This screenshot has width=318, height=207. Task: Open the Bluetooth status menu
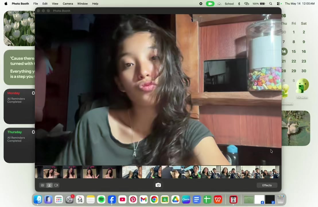click(x=239, y=4)
